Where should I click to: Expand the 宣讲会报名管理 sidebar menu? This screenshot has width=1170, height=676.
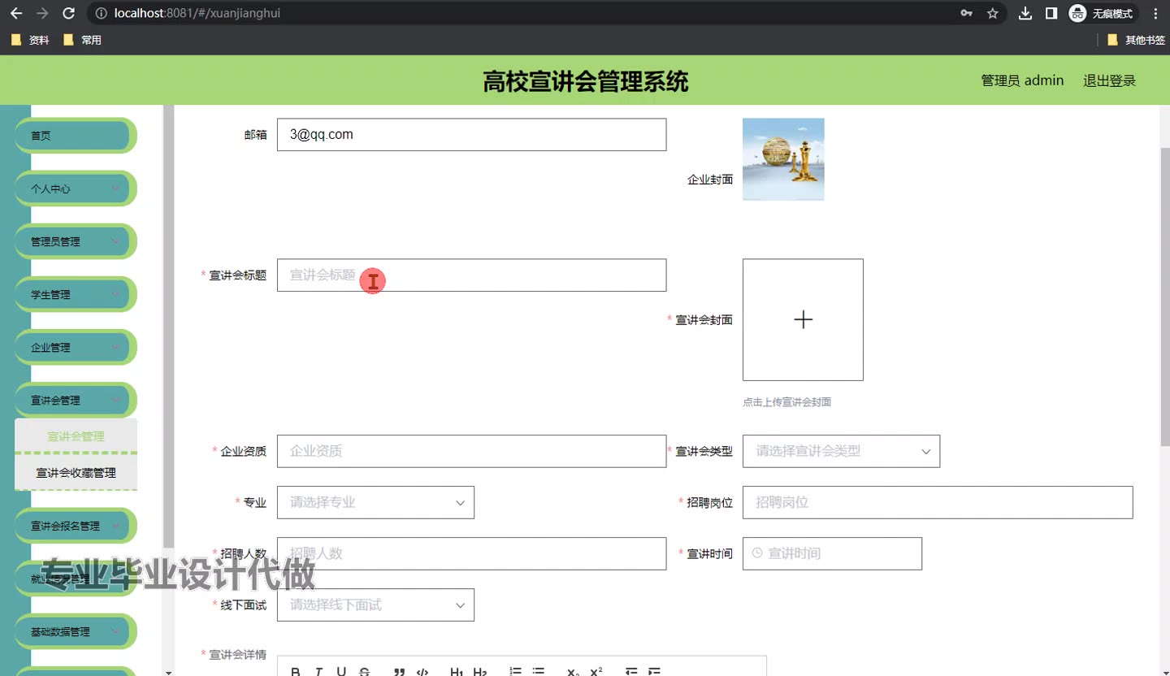coord(75,526)
